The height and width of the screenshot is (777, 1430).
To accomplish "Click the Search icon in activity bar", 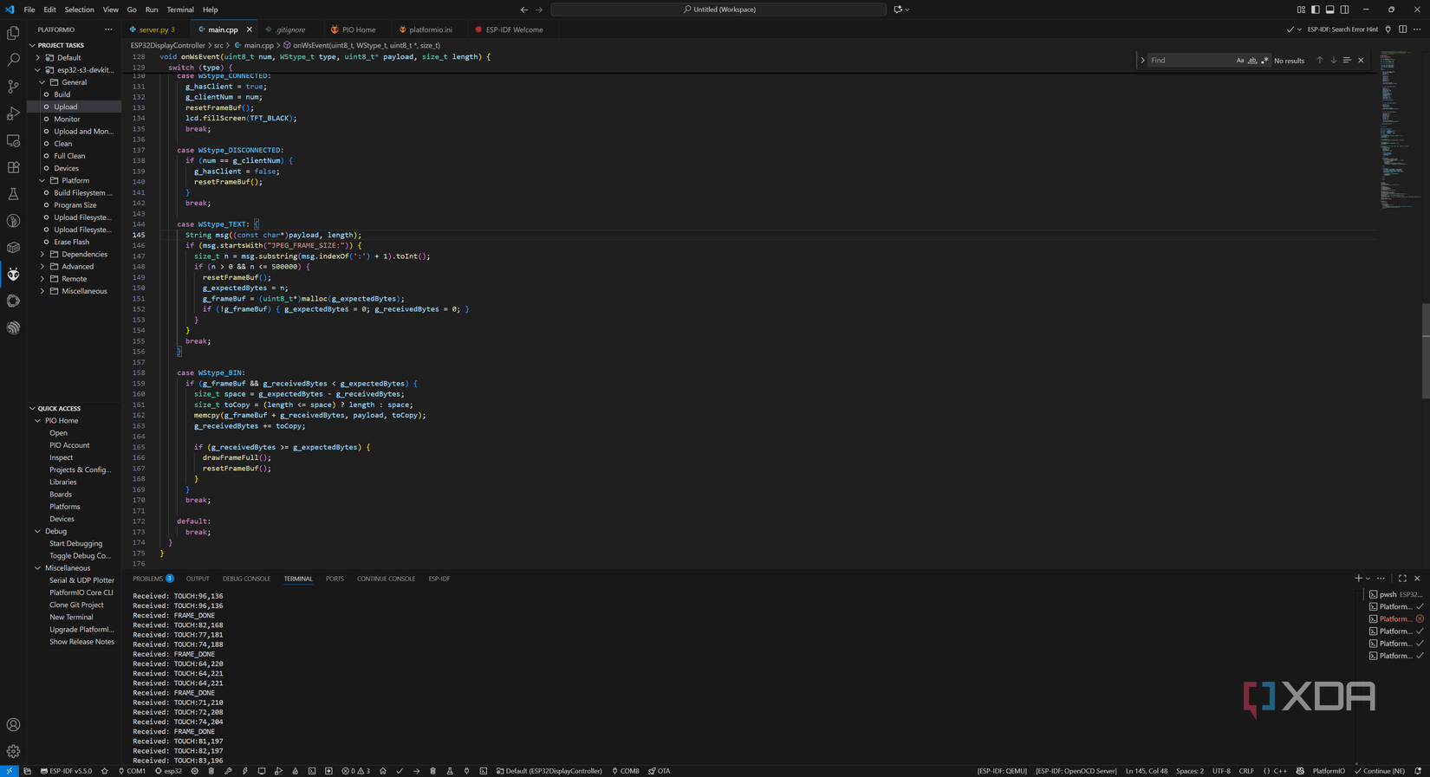I will (x=13, y=60).
